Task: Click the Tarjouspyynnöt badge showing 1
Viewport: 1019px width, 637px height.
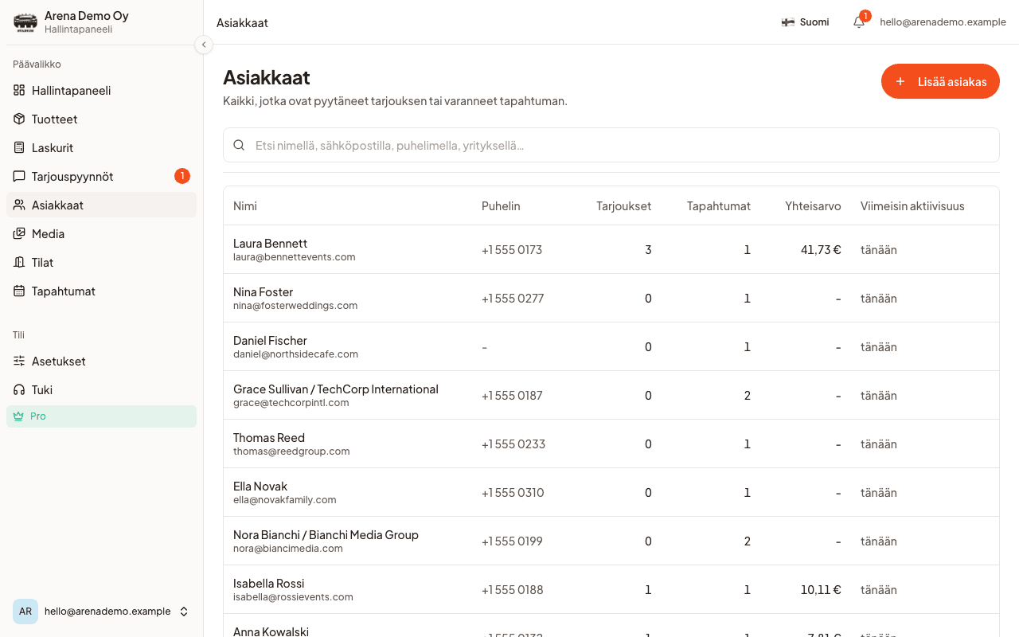Action: [182, 176]
